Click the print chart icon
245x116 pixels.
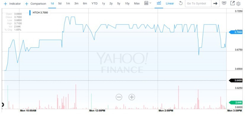pos(224,3)
